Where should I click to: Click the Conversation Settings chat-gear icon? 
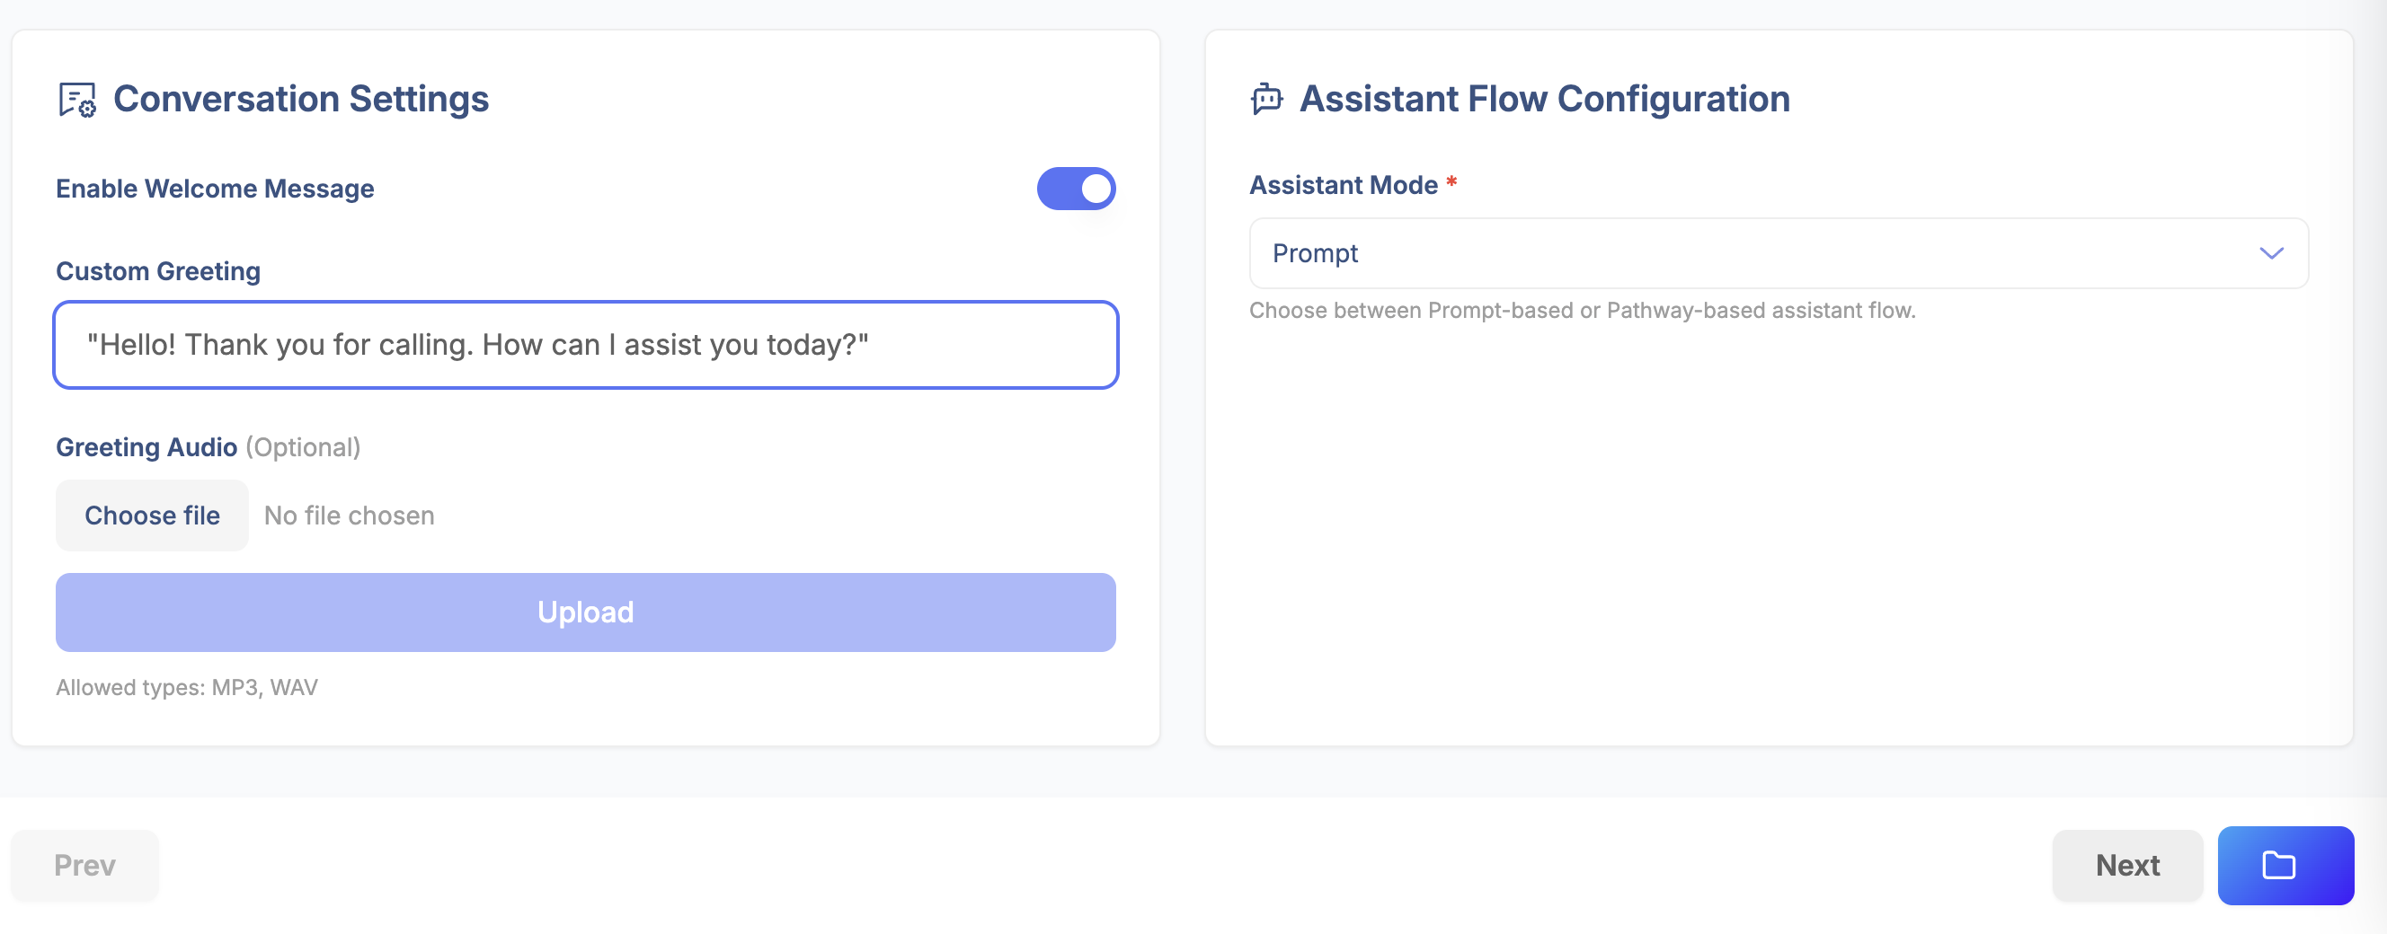pos(77,100)
